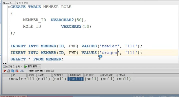Place cursor on SELECT * FROM MEMBER line
Screen dimensions: 179x97
pos(37,59)
